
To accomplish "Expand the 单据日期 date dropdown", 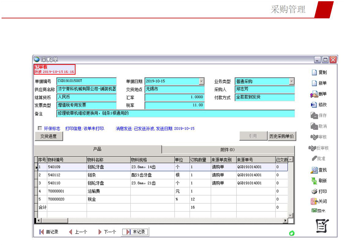I will [x=202, y=81].
